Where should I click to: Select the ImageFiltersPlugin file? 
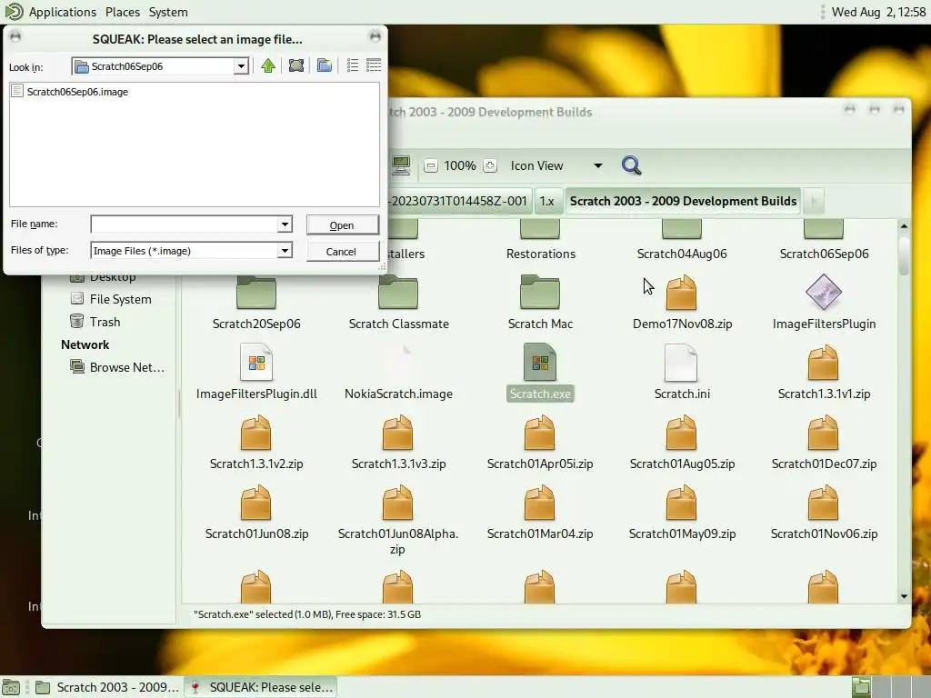824,303
